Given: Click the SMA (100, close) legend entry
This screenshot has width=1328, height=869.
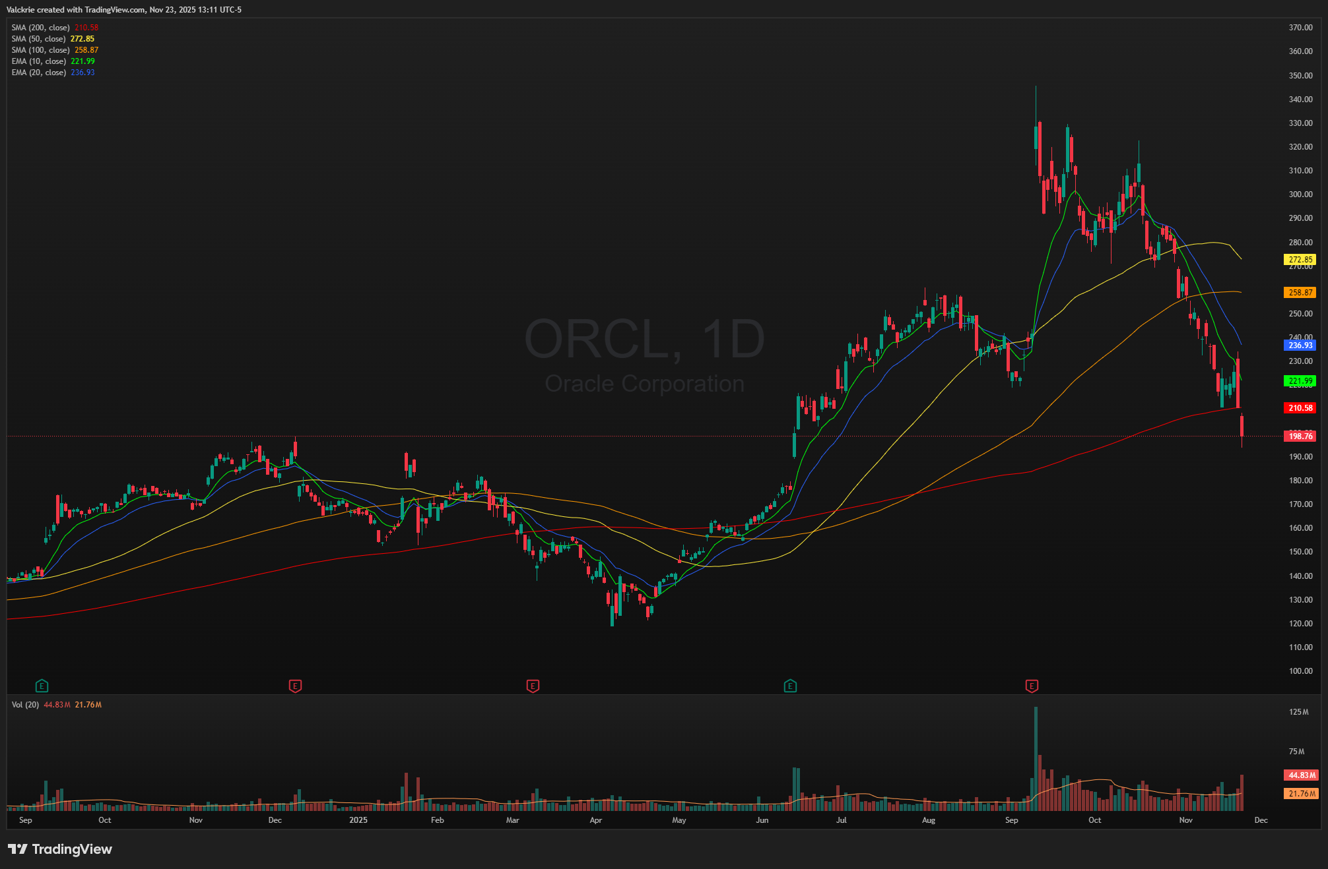Looking at the screenshot, I should coord(40,50).
